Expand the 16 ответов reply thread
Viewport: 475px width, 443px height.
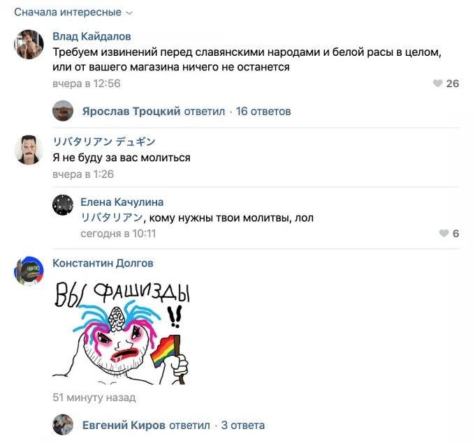point(263,112)
